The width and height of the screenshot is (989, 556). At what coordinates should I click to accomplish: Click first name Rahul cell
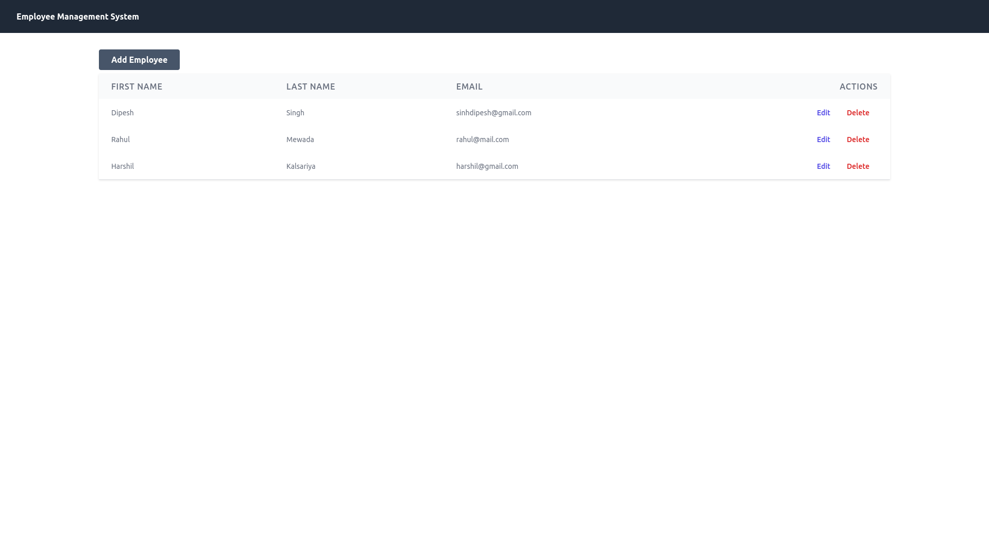(121, 140)
